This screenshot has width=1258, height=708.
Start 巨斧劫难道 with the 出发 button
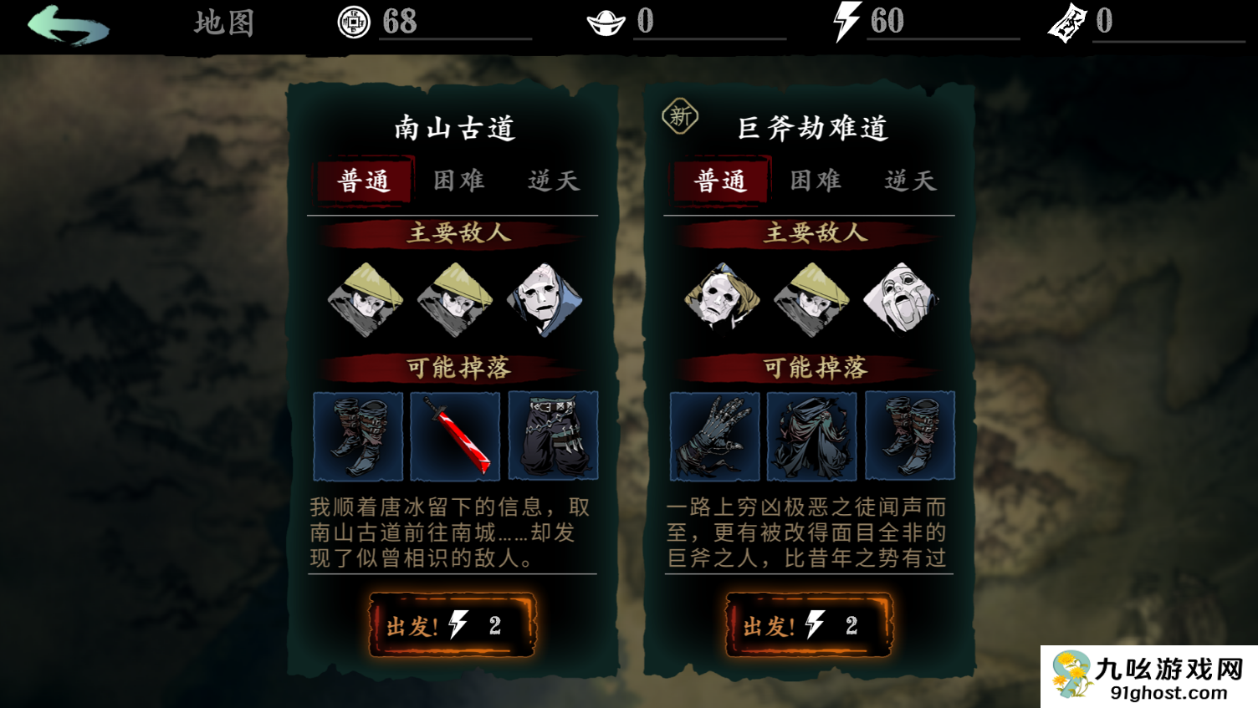809,624
